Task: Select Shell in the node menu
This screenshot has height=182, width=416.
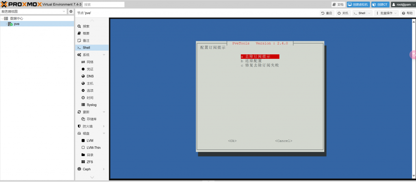Action: 92,47
